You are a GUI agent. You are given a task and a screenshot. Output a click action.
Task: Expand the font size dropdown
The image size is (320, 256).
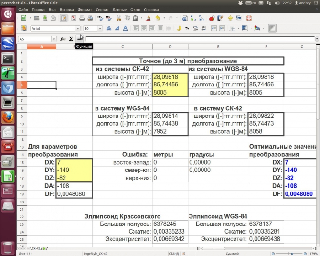pos(100,28)
